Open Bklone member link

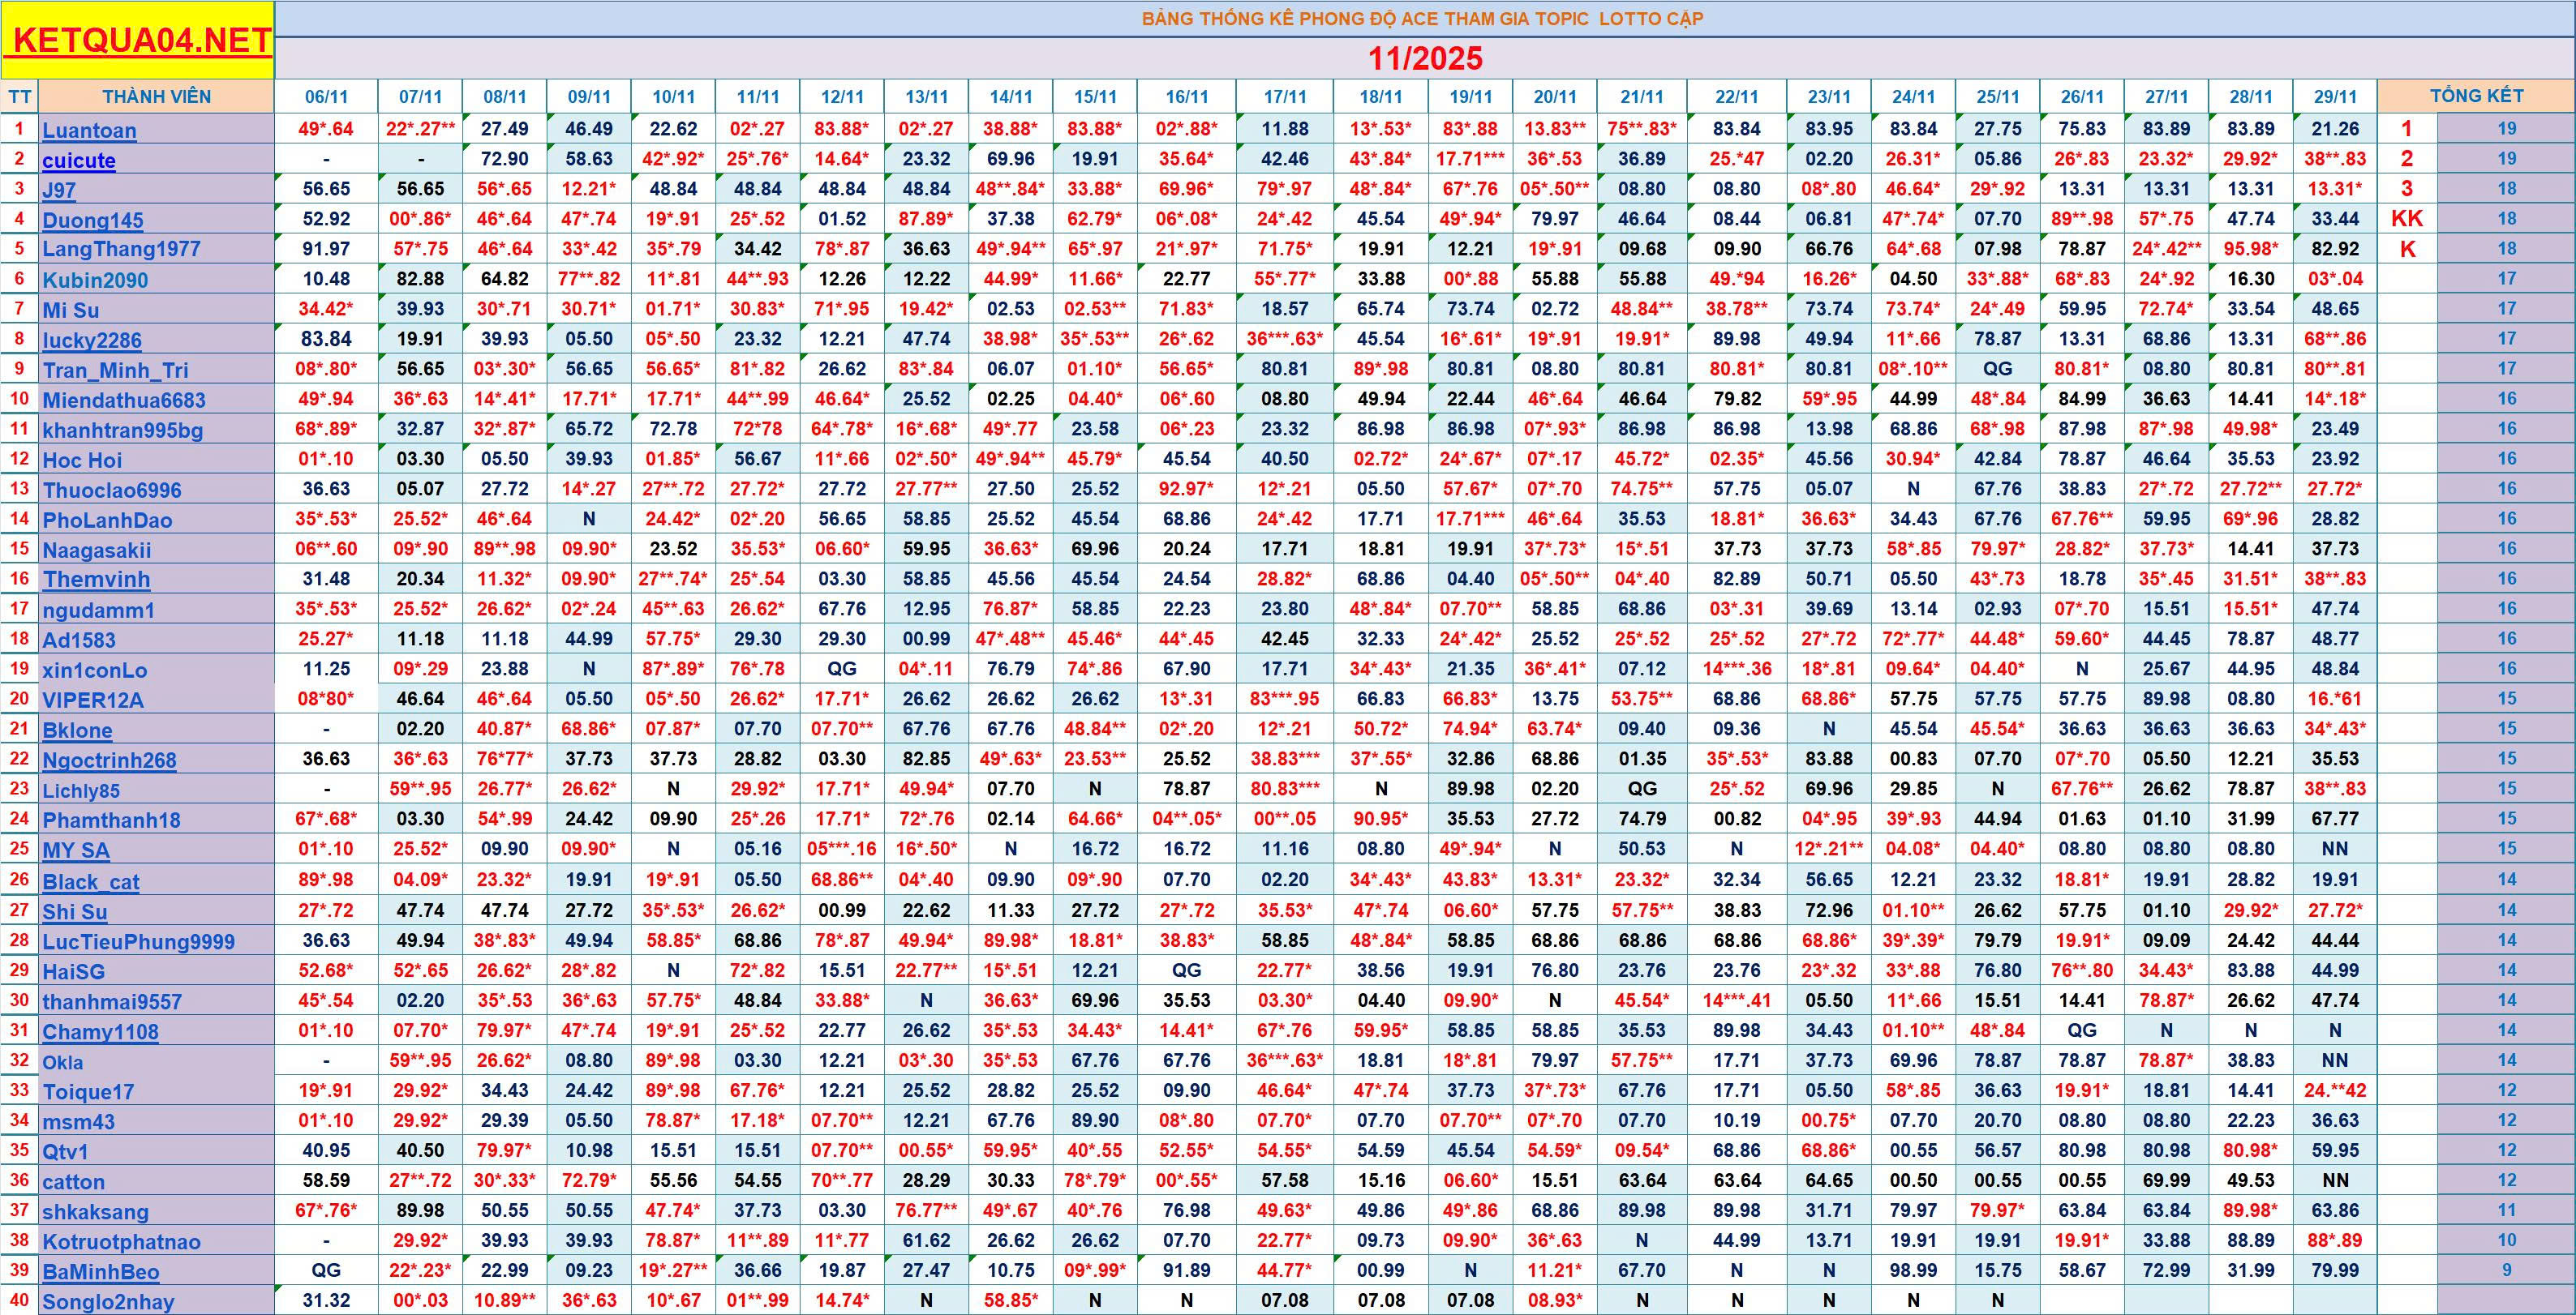[77, 730]
